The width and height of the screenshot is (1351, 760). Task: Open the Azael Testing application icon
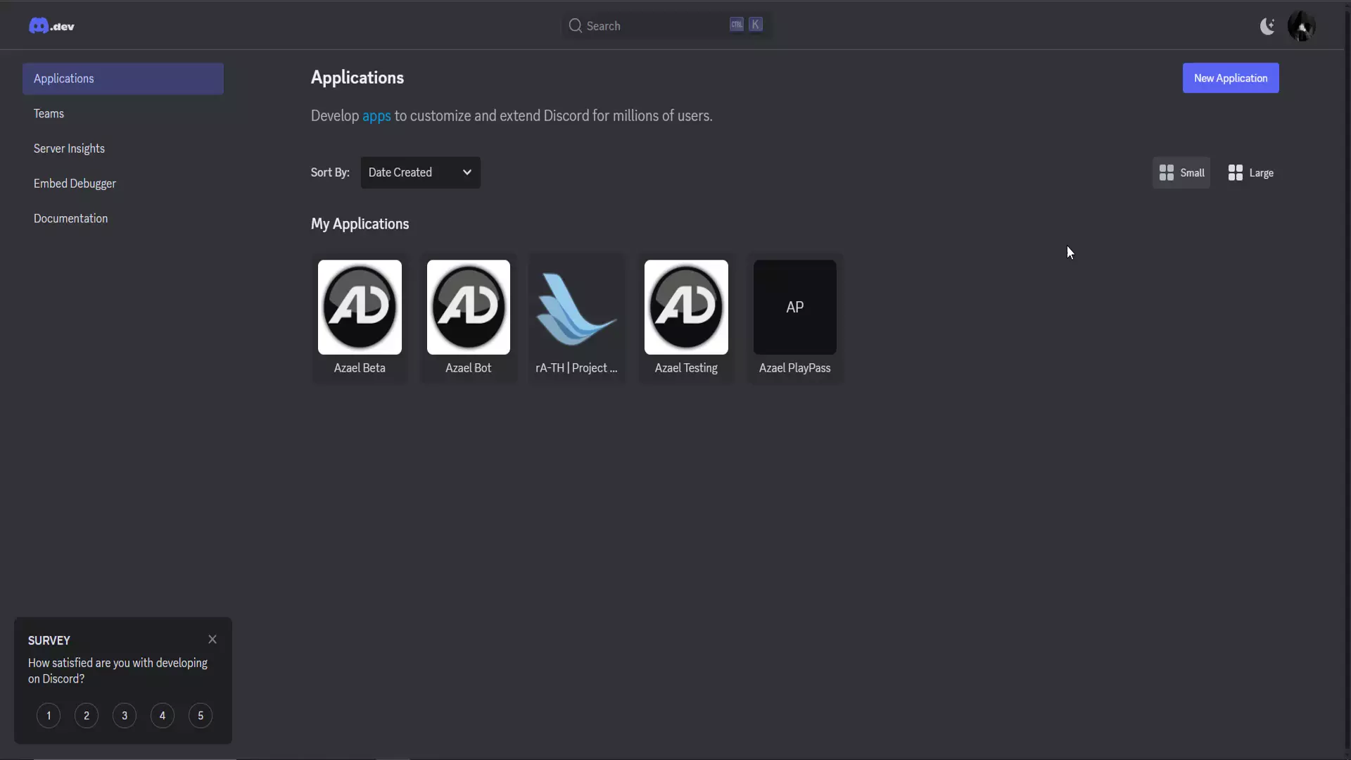point(686,308)
